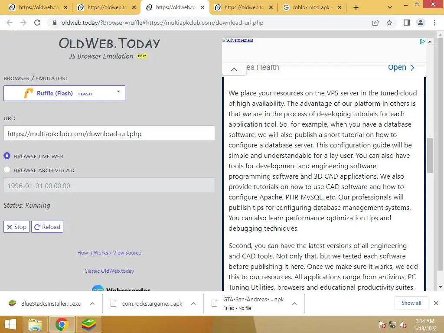
Task: Open Classic OldWeb.today link
Action: (109, 271)
